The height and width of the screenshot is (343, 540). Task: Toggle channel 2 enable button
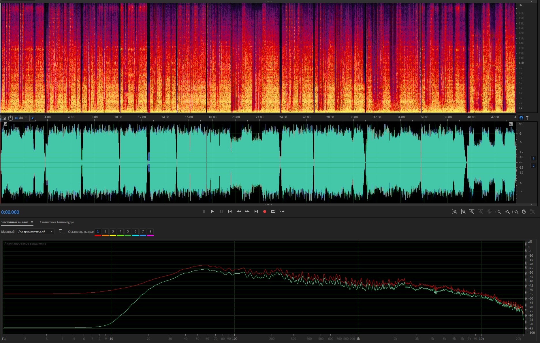click(534, 165)
